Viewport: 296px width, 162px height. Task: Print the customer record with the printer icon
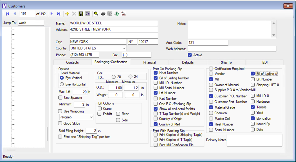pos(103,14)
